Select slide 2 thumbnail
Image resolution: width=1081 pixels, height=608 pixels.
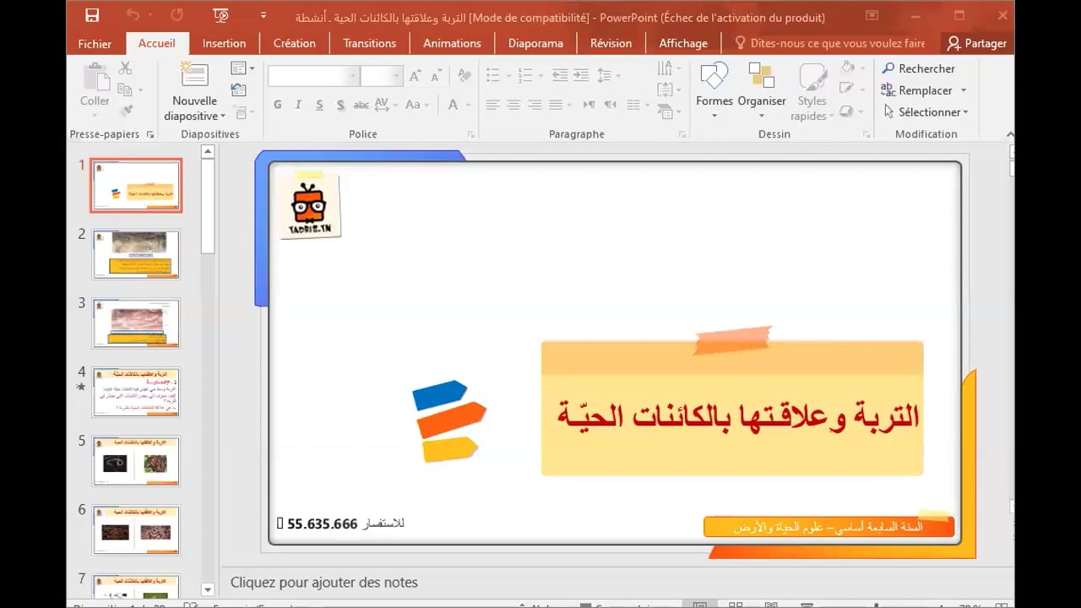pos(136,253)
